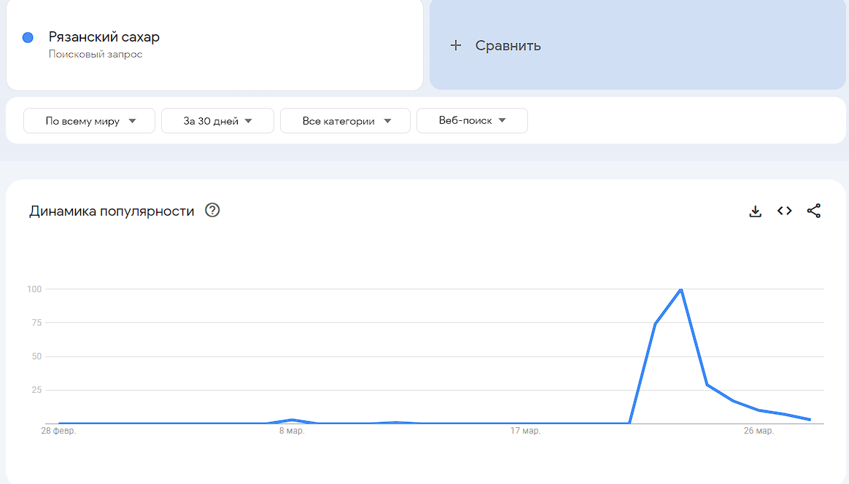The width and height of the screenshot is (849, 484).
Task: Click the plus icon in the compare card
Action: pyautogui.click(x=456, y=45)
